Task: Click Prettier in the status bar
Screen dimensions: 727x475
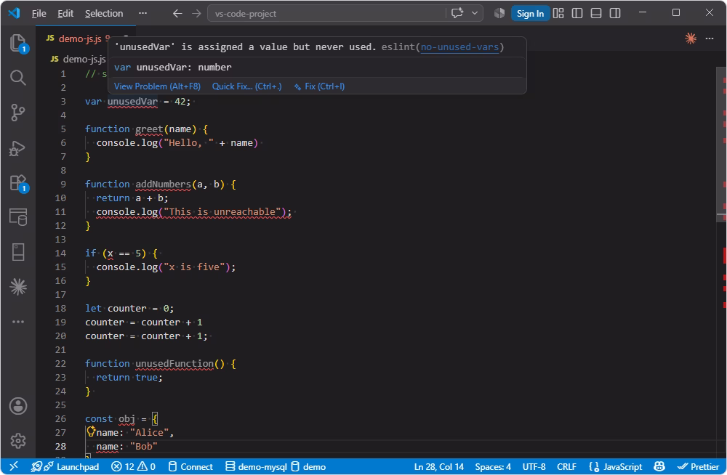Action: tap(698, 467)
